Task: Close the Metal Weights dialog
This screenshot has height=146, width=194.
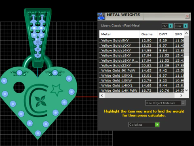Action: pos(187,16)
